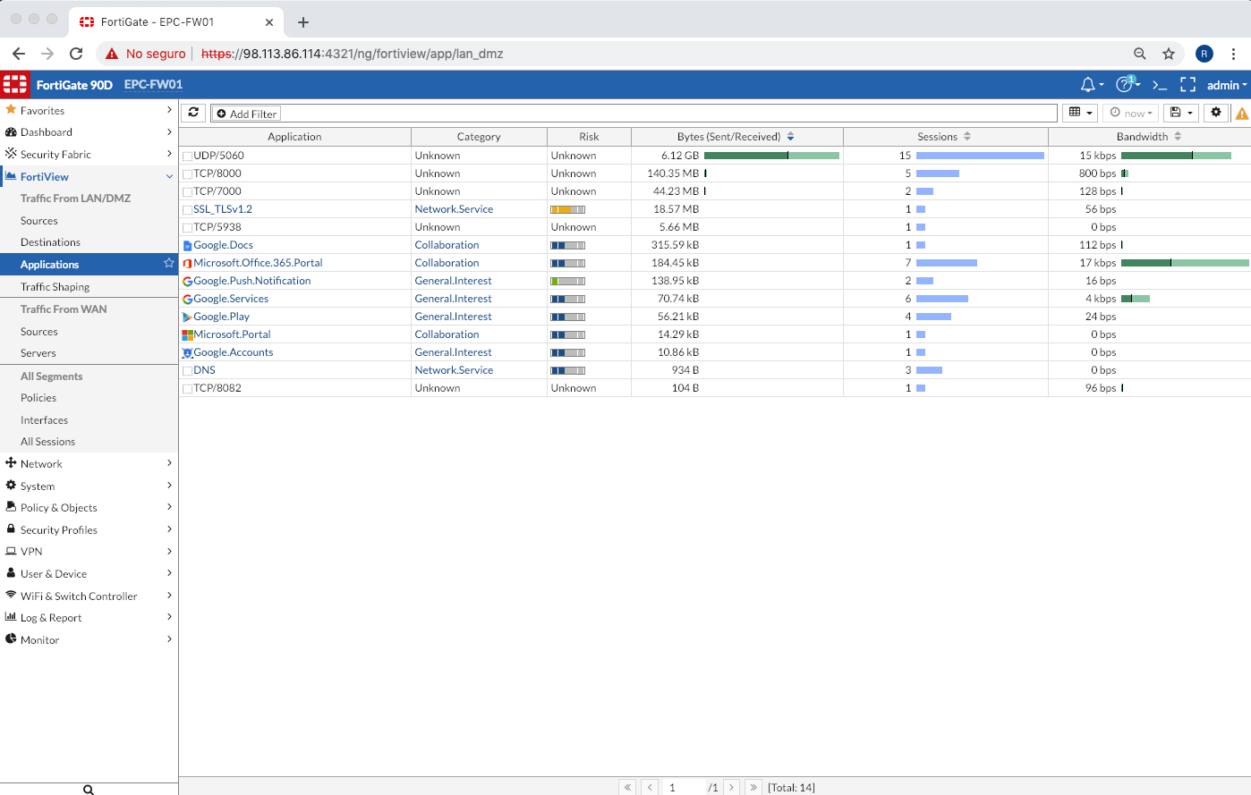This screenshot has height=795, width=1251.
Task: Open a new browser tab
Action: click(303, 21)
